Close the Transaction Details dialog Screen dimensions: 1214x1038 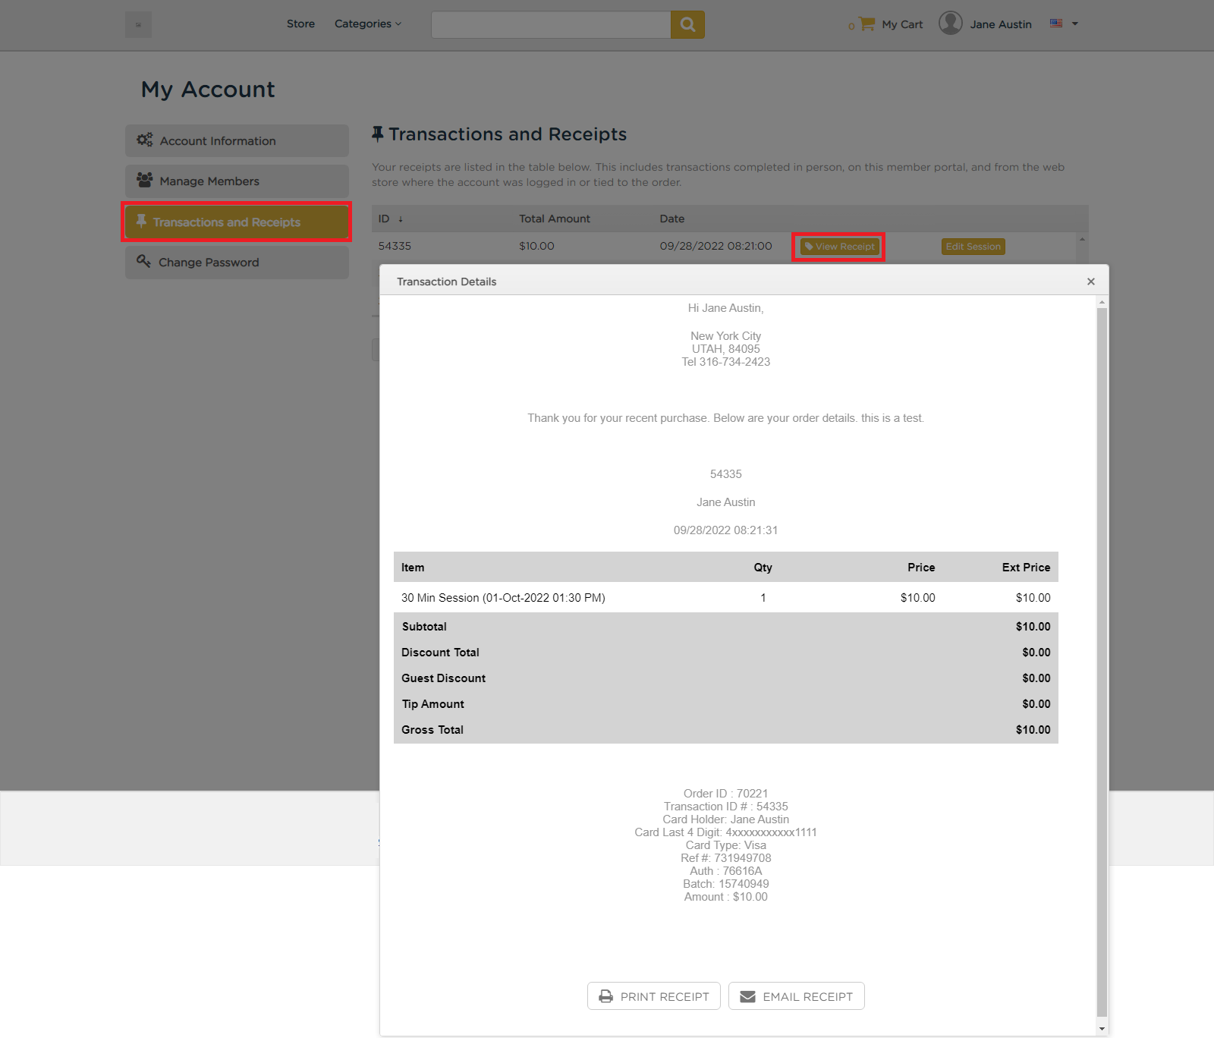1090,282
